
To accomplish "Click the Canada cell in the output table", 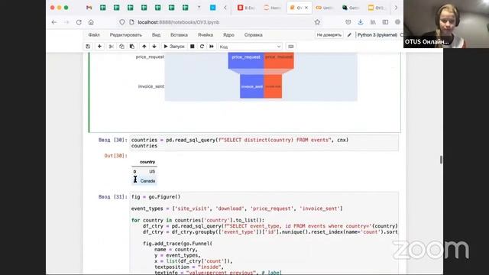I will point(147,181).
